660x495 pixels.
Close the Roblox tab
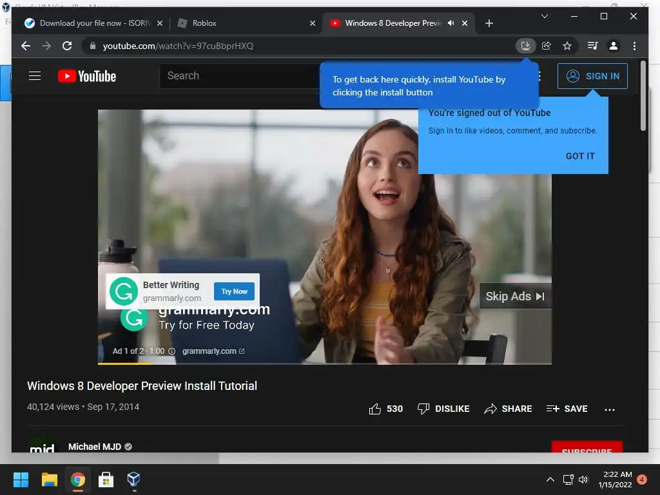(x=313, y=23)
